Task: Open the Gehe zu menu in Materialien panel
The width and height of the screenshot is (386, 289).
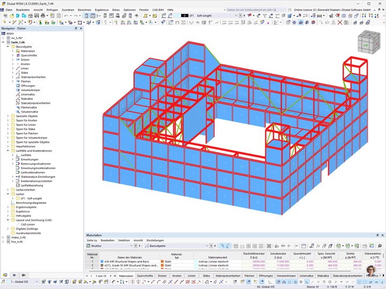Action: (x=92, y=240)
